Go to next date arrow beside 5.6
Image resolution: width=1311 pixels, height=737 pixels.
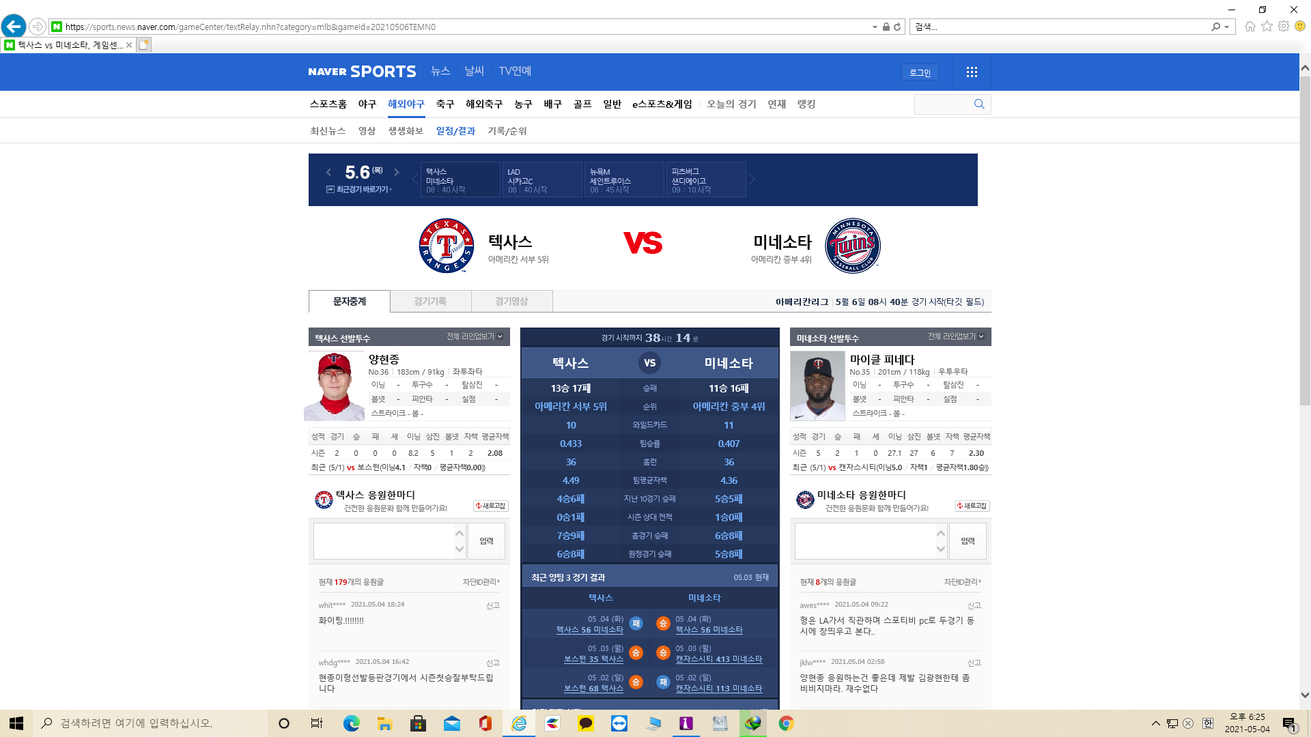pyautogui.click(x=396, y=173)
